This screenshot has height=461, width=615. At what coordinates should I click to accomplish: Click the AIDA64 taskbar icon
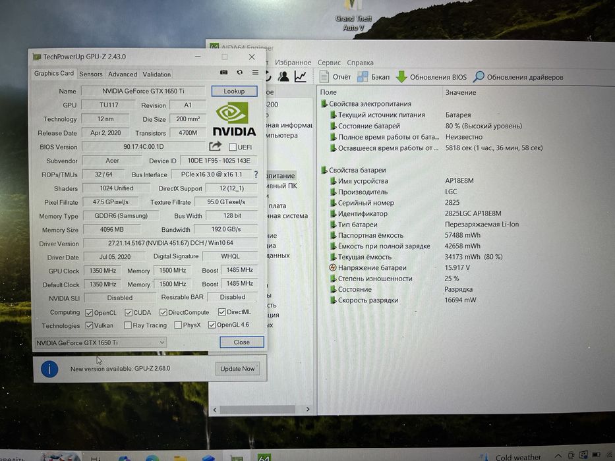tap(264, 457)
